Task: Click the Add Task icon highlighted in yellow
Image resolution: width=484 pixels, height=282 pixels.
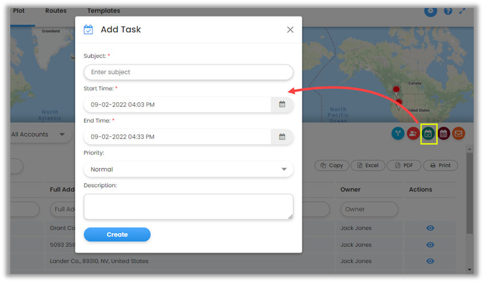Action: click(x=428, y=134)
